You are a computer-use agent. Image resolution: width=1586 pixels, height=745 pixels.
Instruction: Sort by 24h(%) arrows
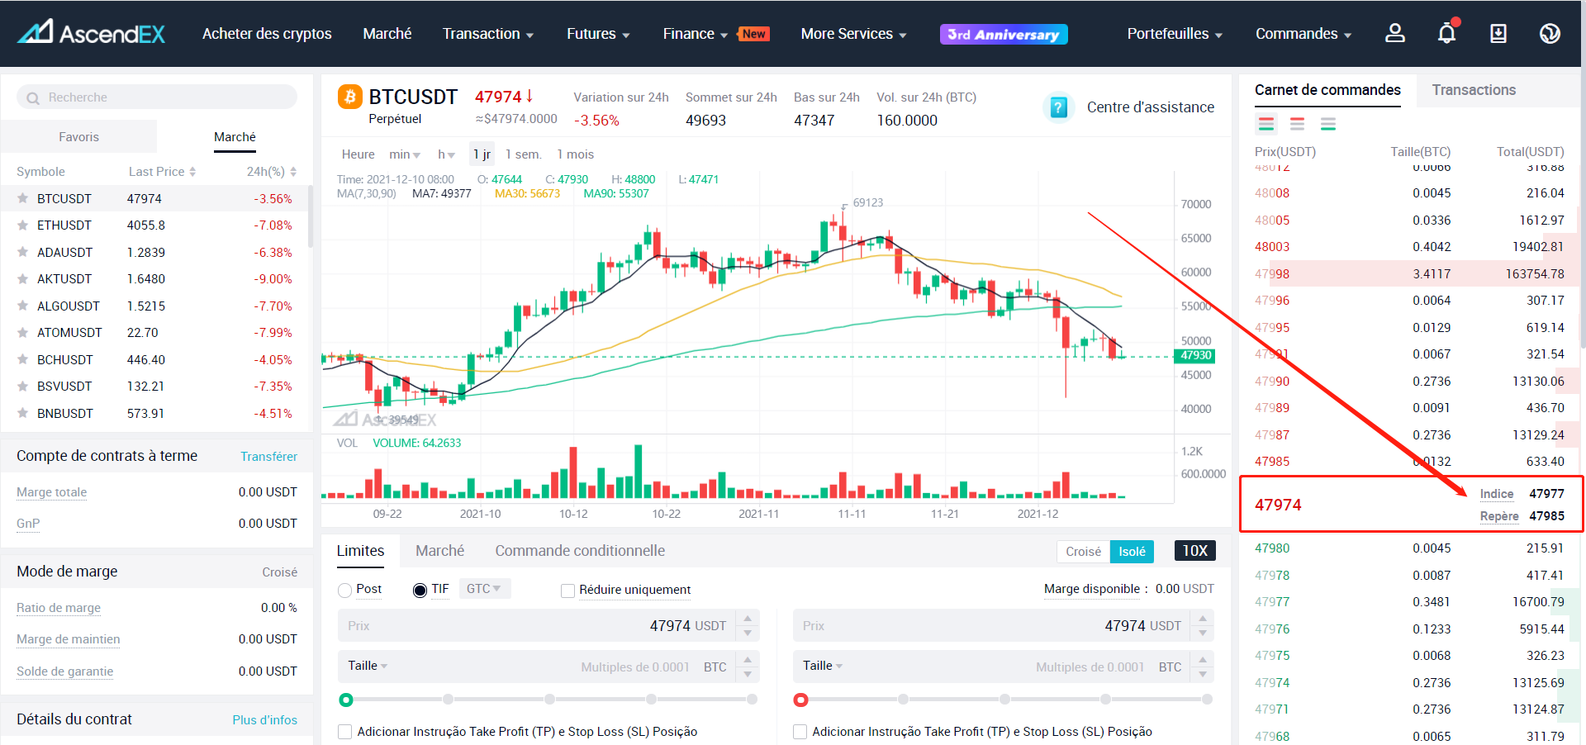(x=293, y=172)
